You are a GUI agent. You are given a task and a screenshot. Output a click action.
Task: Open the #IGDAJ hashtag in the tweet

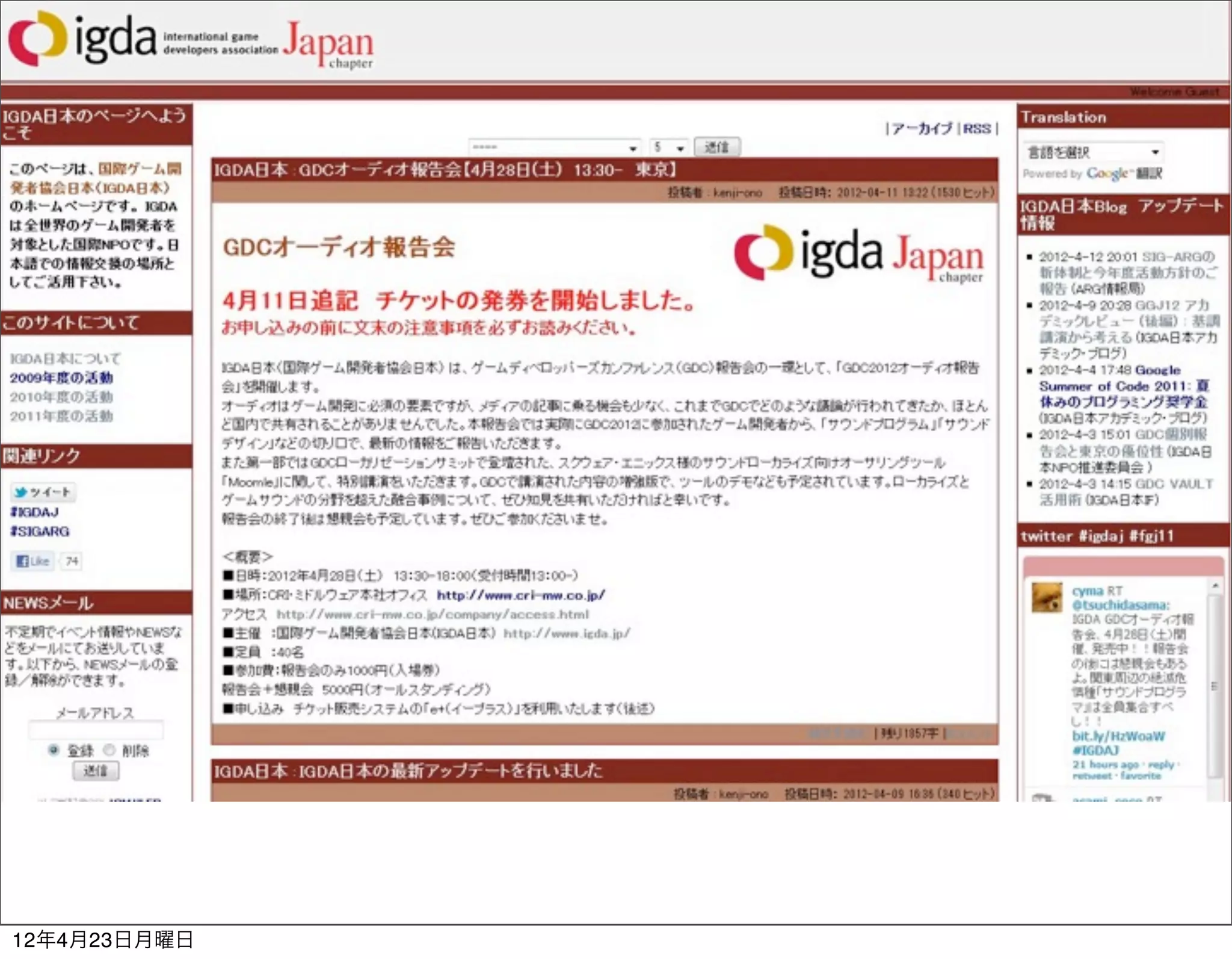(1095, 750)
